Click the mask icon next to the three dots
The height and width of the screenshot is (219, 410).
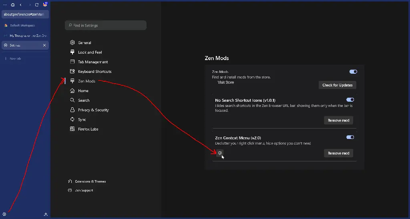click(x=12, y=5)
